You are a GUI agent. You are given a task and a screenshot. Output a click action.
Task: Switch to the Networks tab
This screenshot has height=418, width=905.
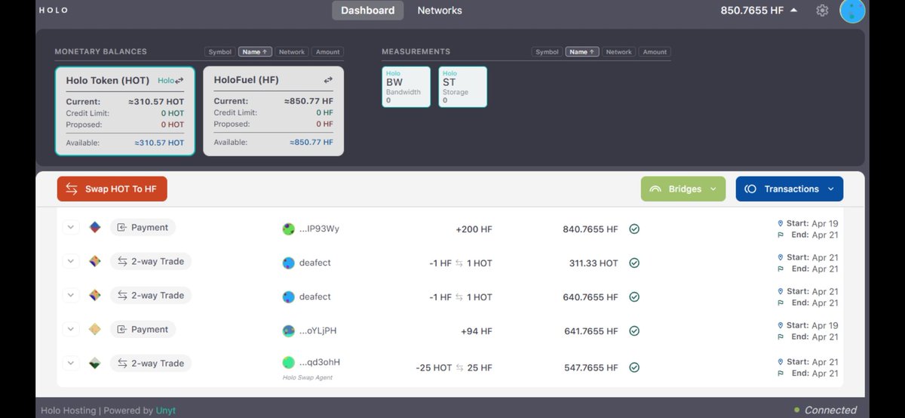click(440, 11)
